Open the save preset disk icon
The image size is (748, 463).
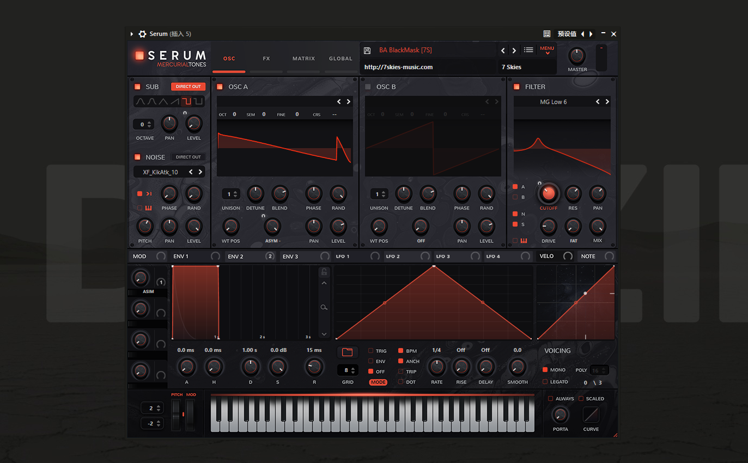click(x=367, y=50)
